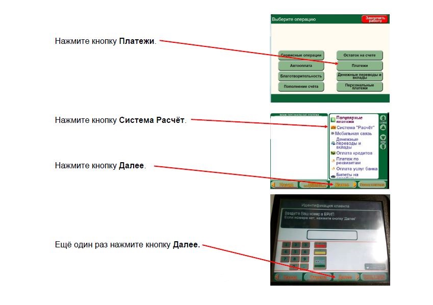
Task: Tap the 'Платежи' button in the operation menu
Action: point(360,66)
